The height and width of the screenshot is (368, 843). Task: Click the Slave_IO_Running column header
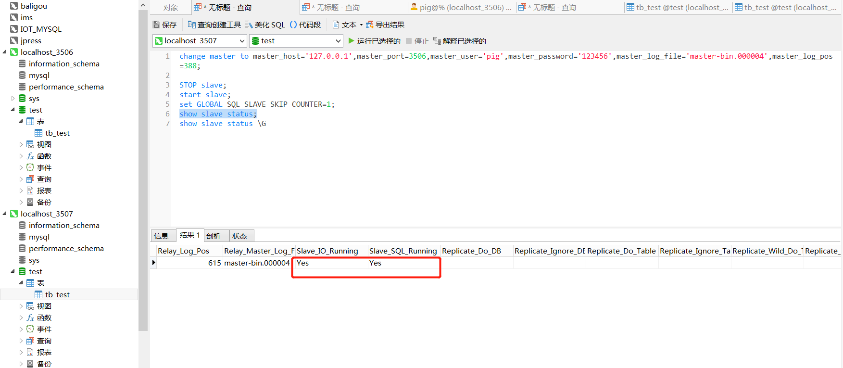pyautogui.click(x=331, y=251)
